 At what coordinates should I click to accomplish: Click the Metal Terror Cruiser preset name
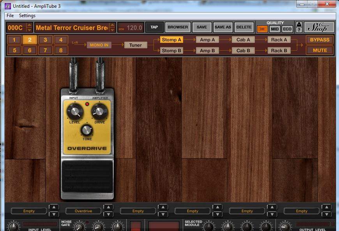(72, 28)
